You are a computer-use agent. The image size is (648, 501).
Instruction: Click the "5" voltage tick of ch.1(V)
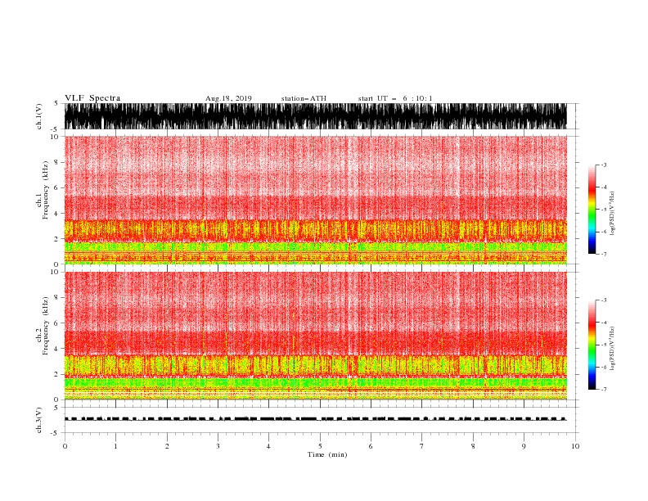56,103
